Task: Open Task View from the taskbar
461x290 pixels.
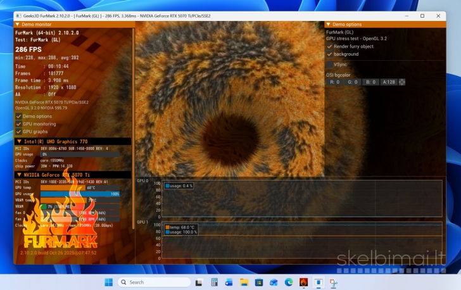Action: (199, 282)
